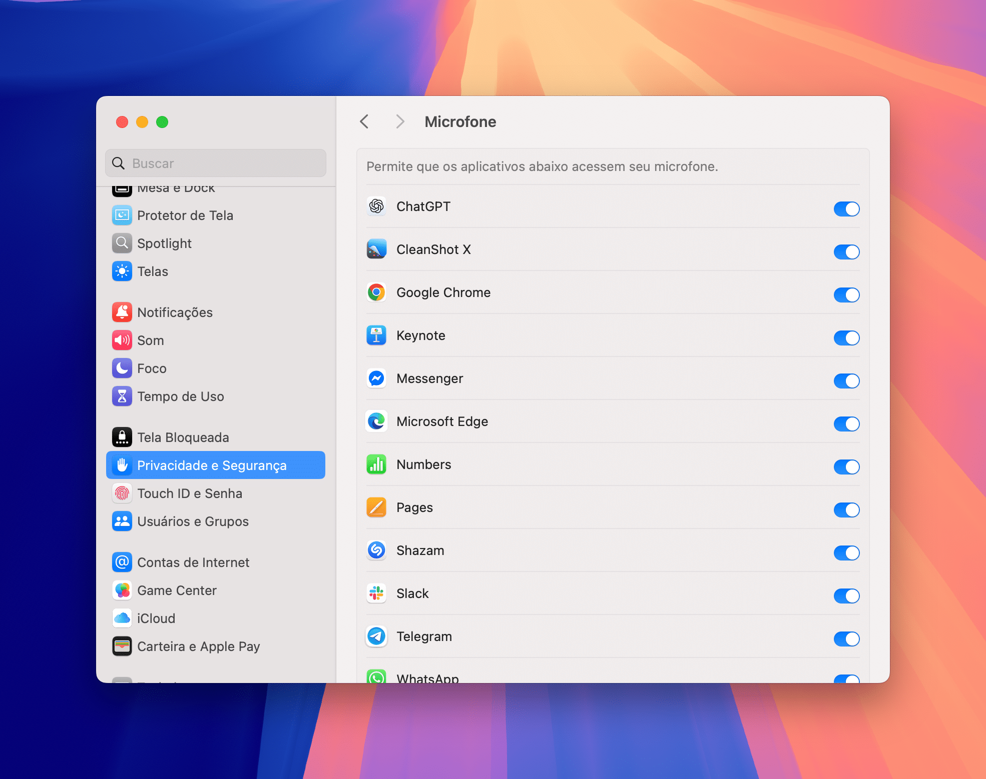Open Notificações label in sidebar
Screen dimensions: 986x779
click(175, 312)
